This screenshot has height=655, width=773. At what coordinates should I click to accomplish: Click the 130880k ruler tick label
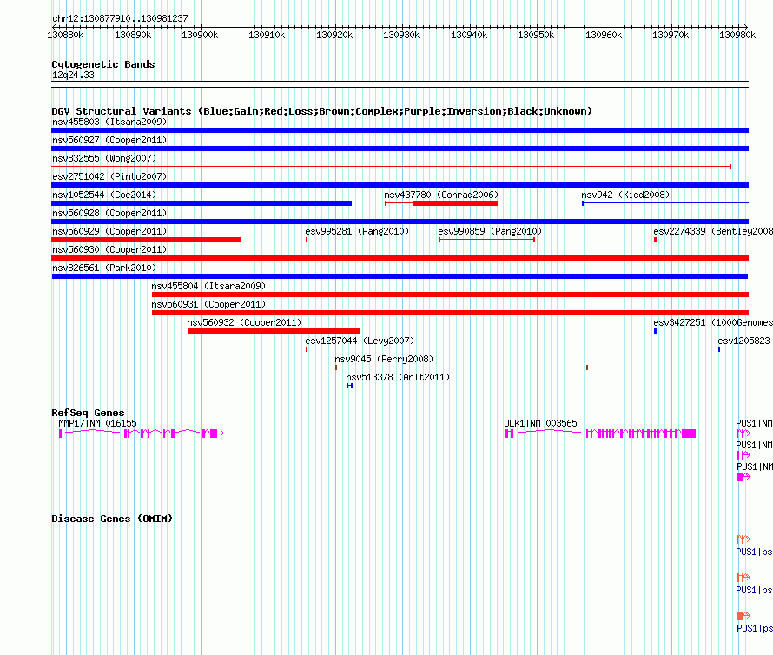pos(65,35)
